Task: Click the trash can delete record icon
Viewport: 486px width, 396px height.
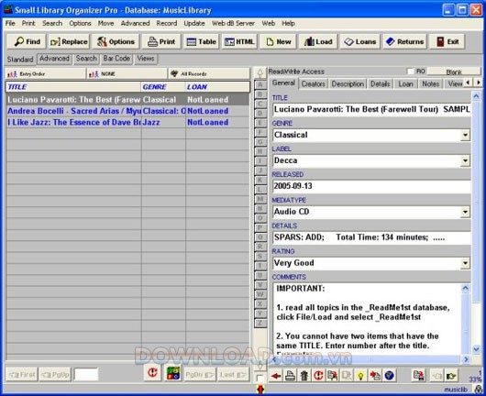Action: [304, 376]
